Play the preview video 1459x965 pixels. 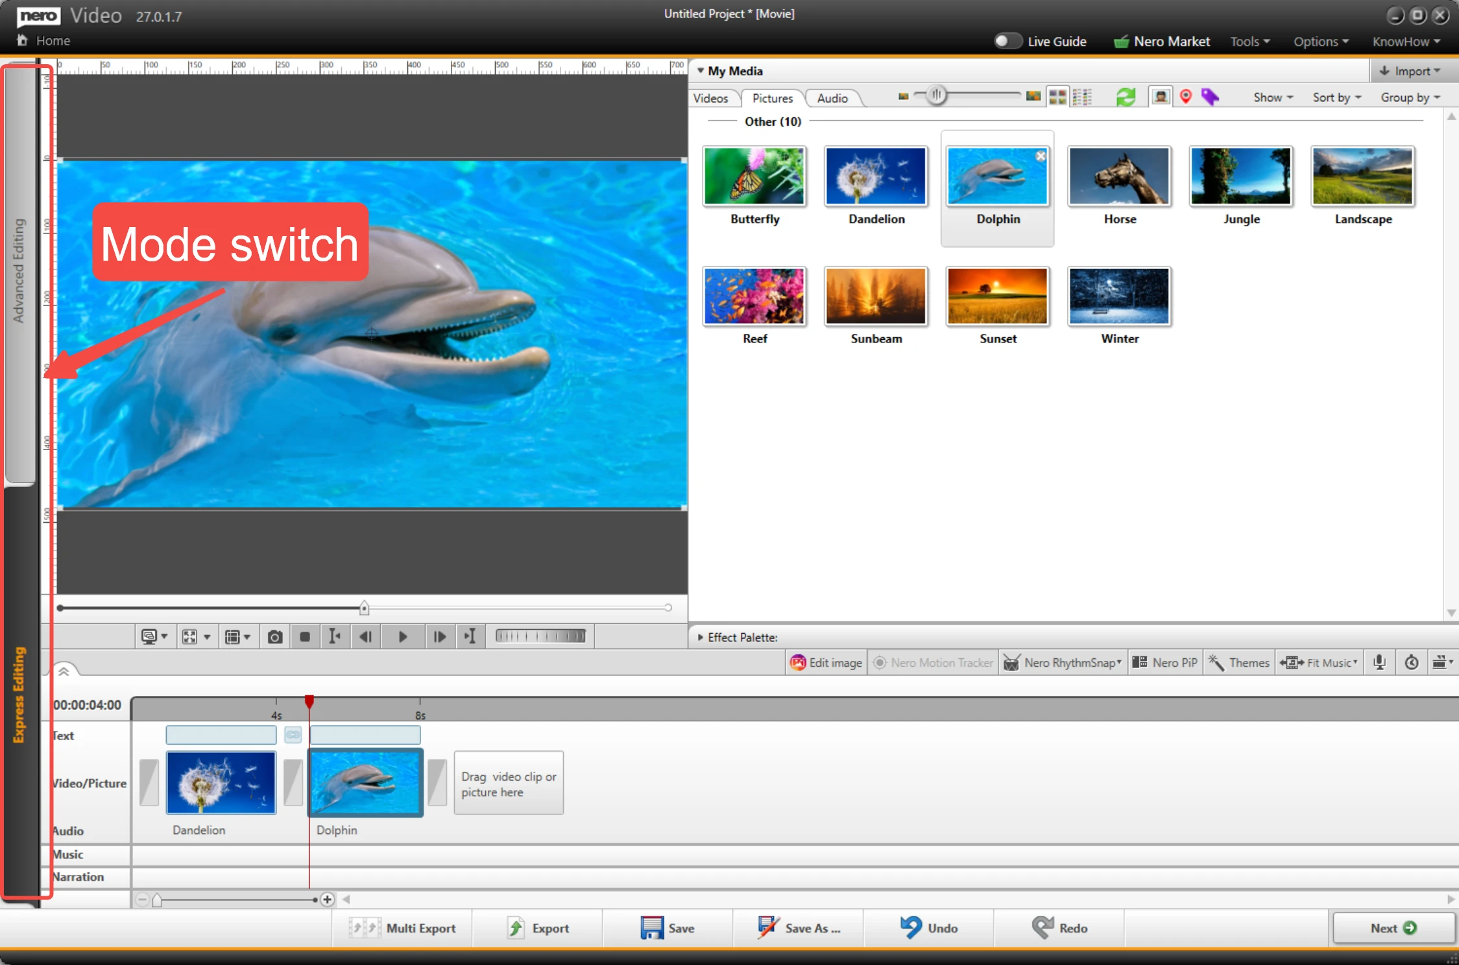coord(402,637)
